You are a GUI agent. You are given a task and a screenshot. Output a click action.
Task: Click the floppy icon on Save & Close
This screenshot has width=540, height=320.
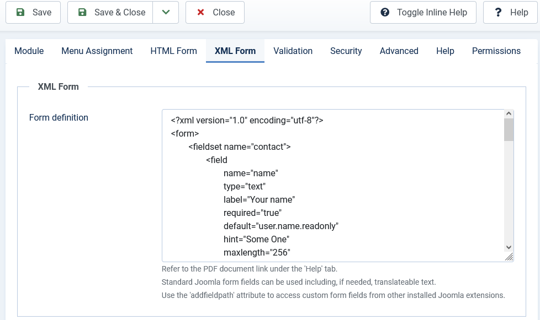point(82,12)
